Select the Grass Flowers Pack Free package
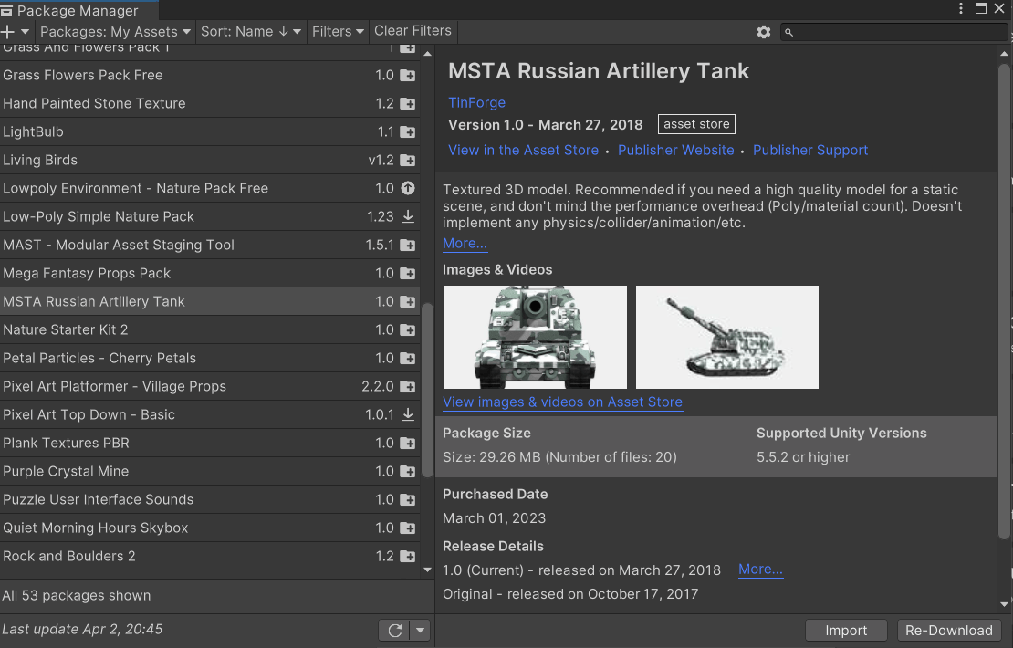 [209, 76]
